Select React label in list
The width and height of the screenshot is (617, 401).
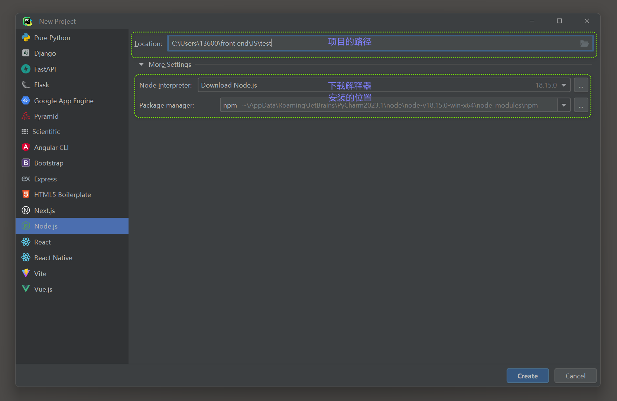(42, 242)
